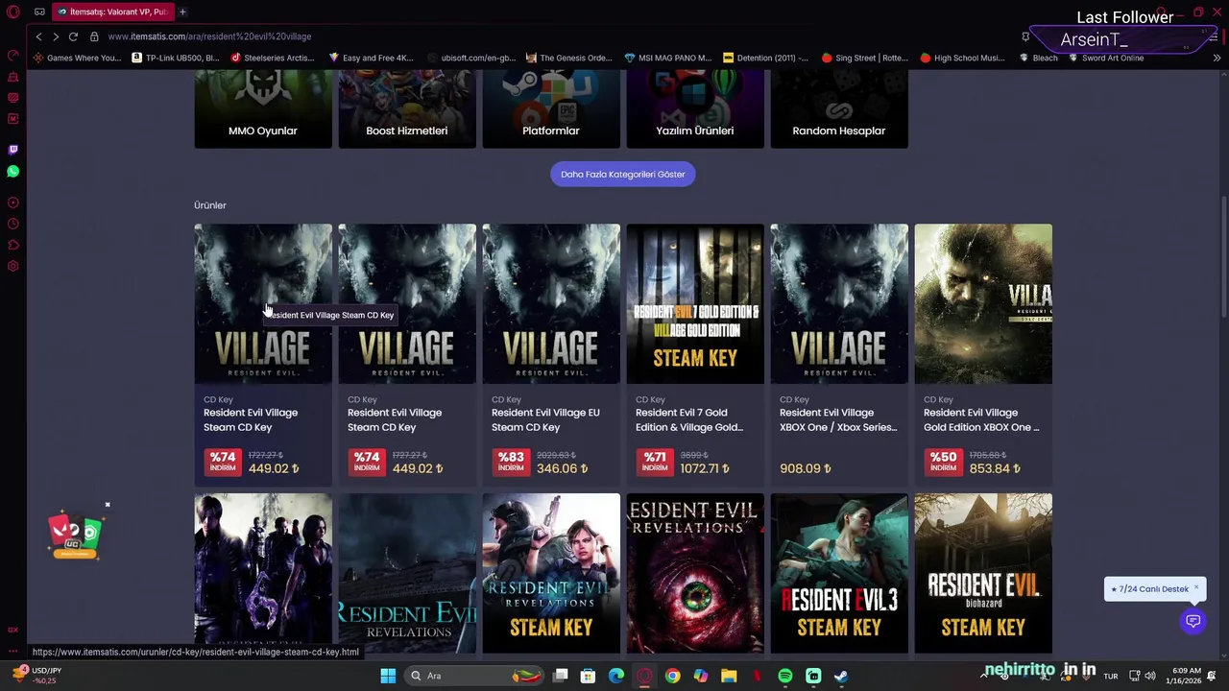Expand the bookmarks bar overflow chevron
Viewport: 1229px width, 691px height.
1217,58
